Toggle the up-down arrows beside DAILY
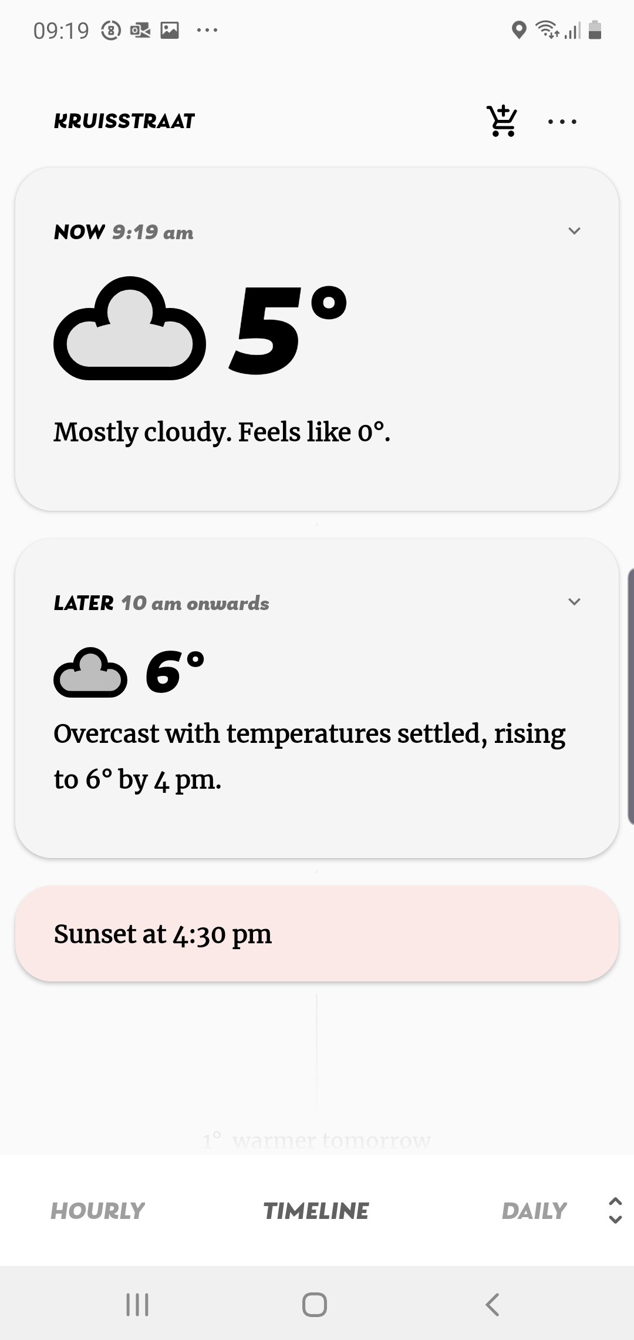Image resolution: width=634 pixels, height=1340 pixels. [x=615, y=1211]
